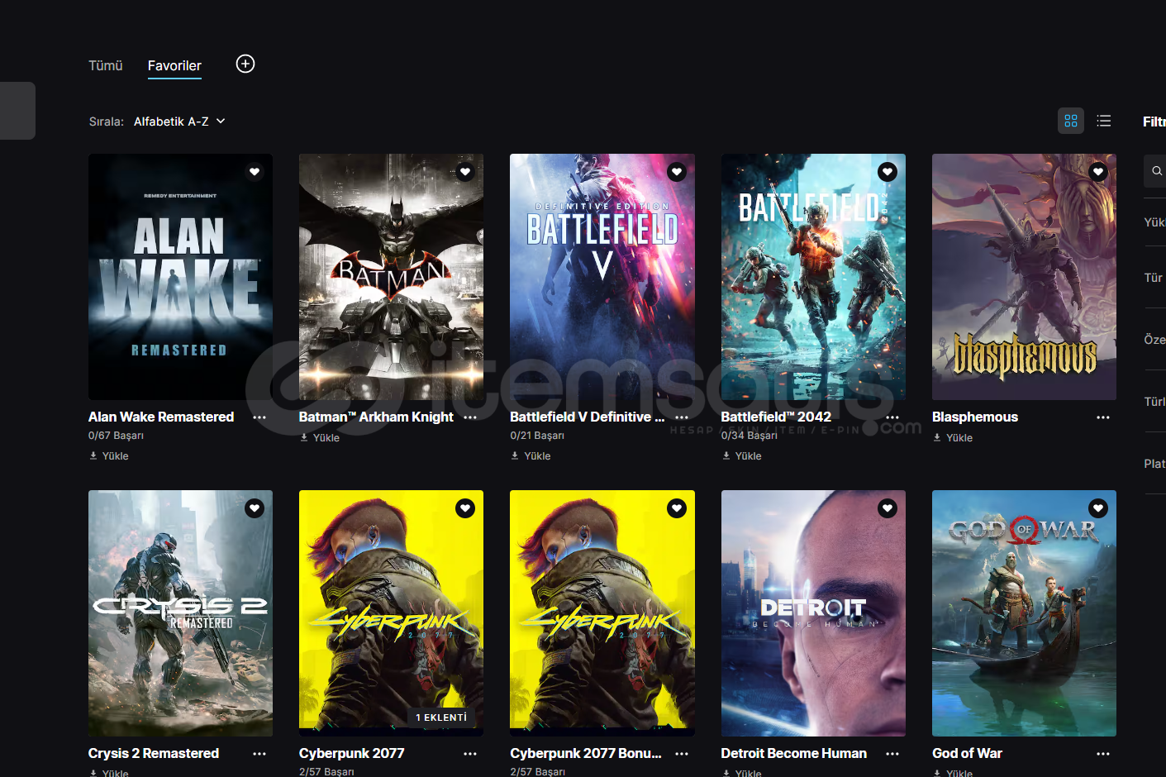This screenshot has height=777, width=1166.
Task: Toggle favorite heart on Crysis 2 Remastered
Action: pos(255,508)
